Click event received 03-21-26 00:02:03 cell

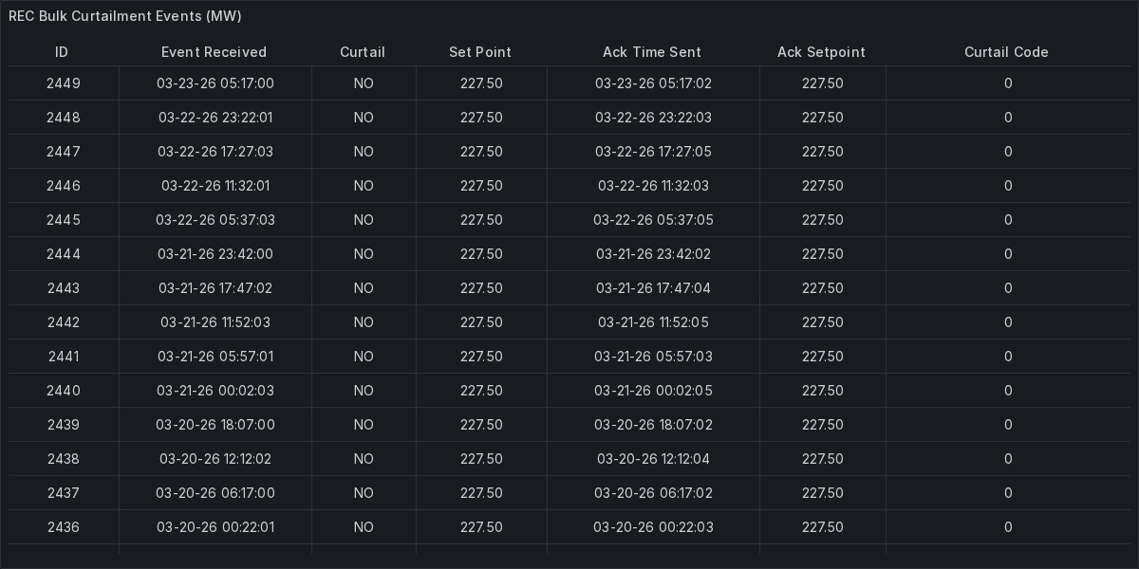[x=215, y=391]
